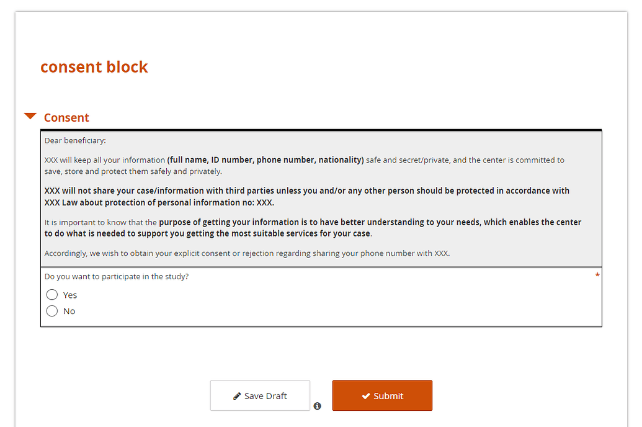Choose the Yes radio option under Consent
Viewport: 642px width, 427px height.
click(52, 294)
